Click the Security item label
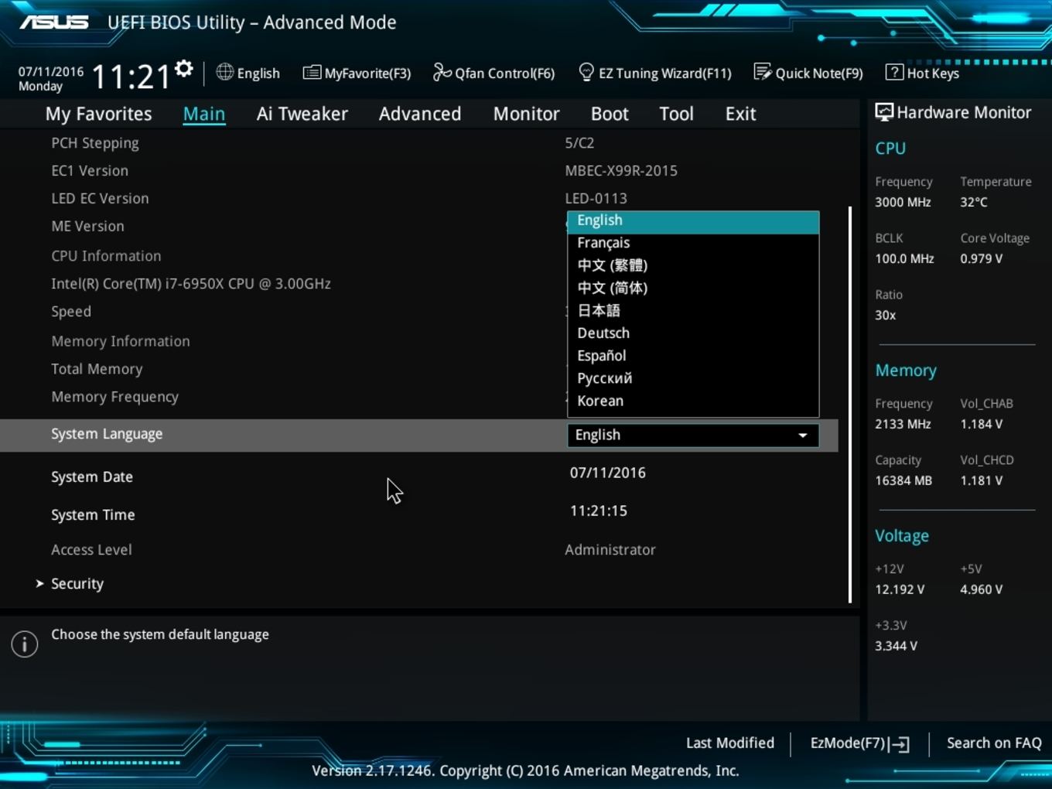The height and width of the screenshot is (789, 1052). (x=77, y=584)
